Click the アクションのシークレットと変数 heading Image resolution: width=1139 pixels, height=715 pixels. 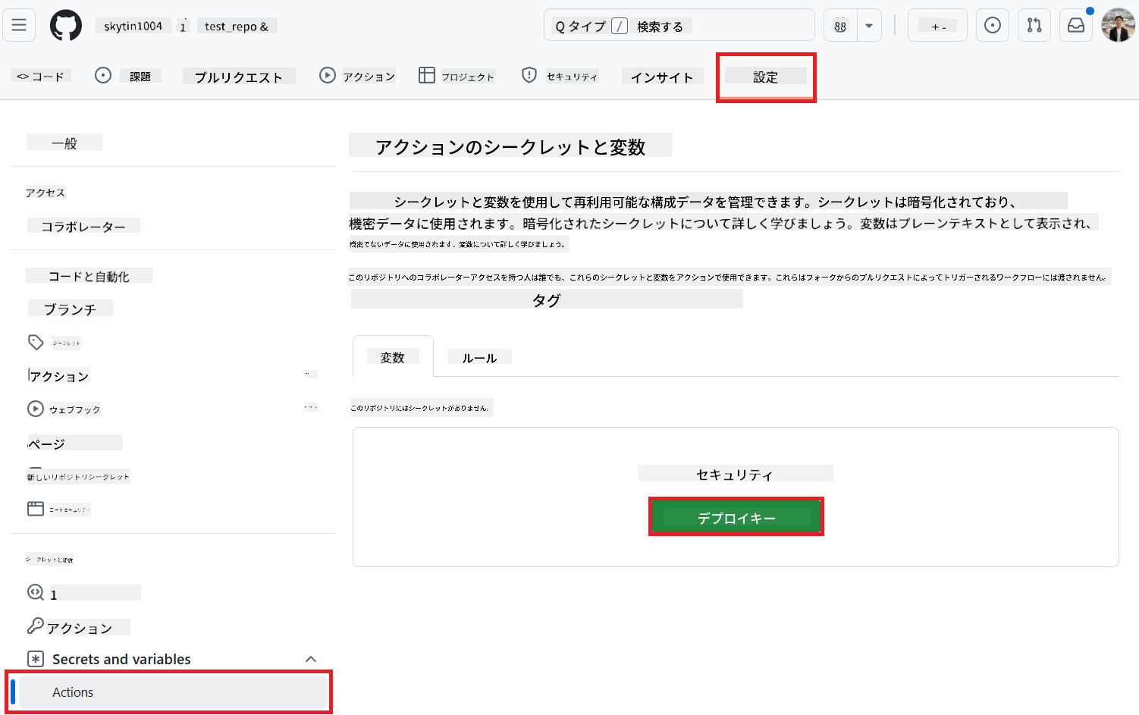pos(510,146)
